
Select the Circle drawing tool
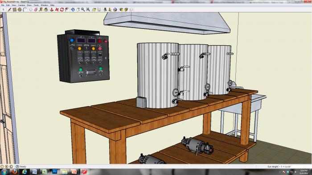click(20, 9)
